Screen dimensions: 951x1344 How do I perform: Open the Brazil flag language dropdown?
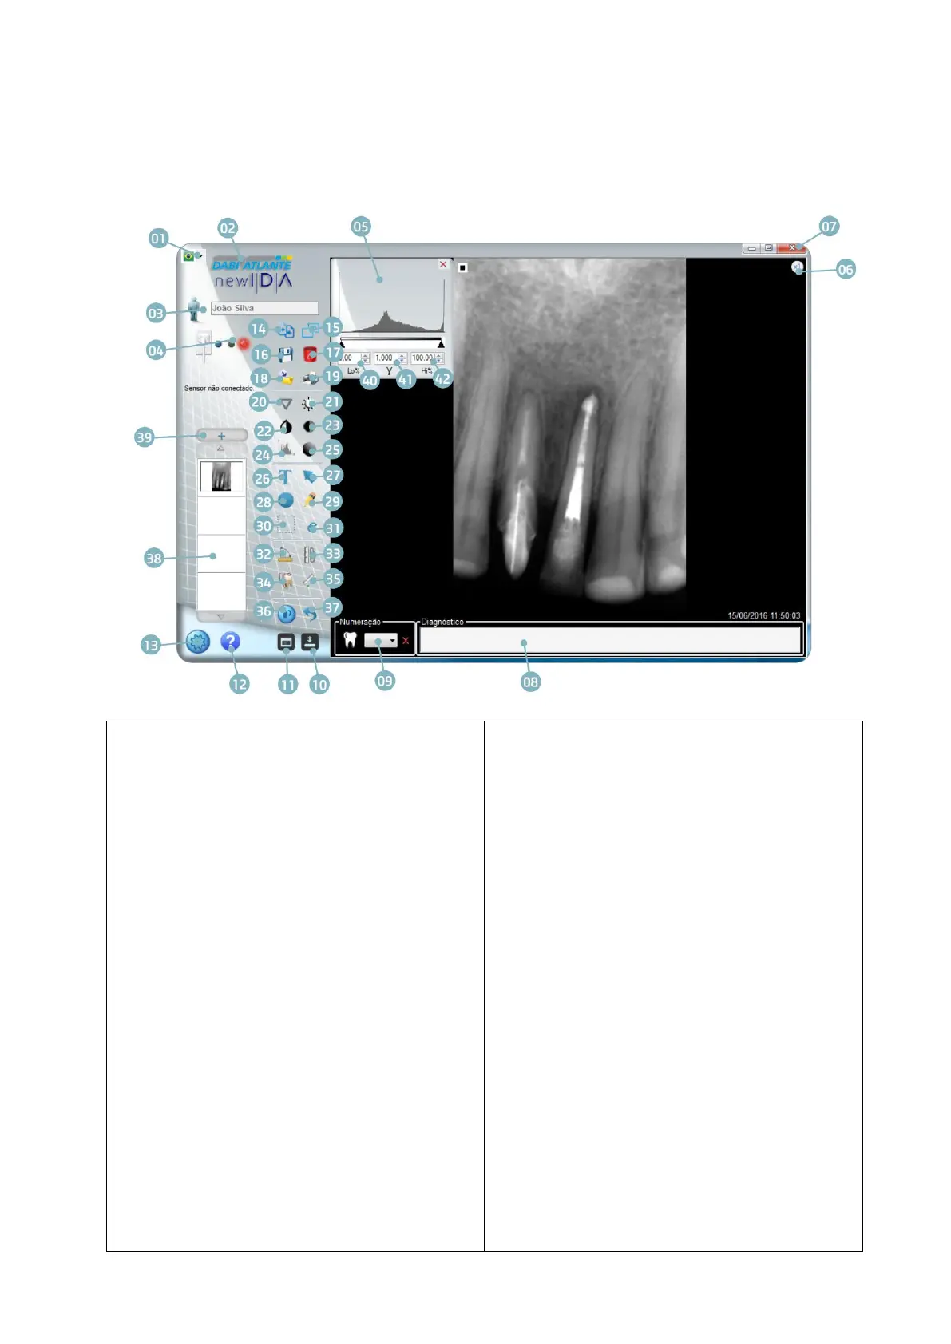pos(191,256)
